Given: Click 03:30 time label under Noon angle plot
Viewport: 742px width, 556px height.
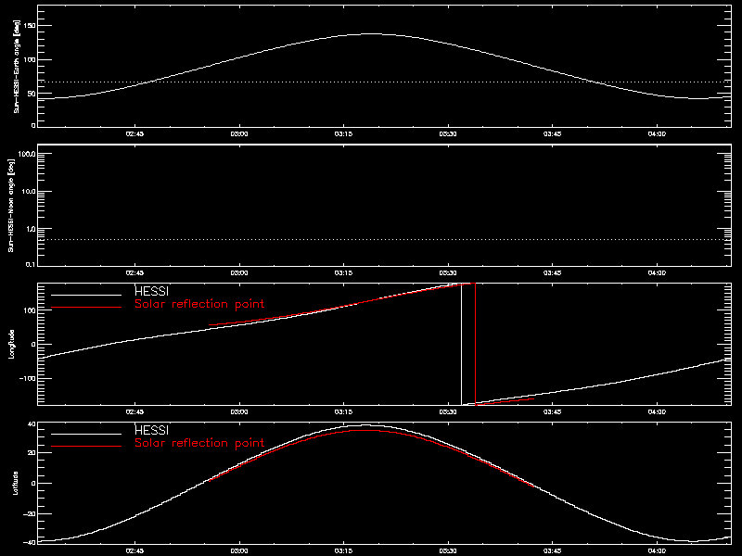Looking at the screenshot, I should tap(448, 273).
